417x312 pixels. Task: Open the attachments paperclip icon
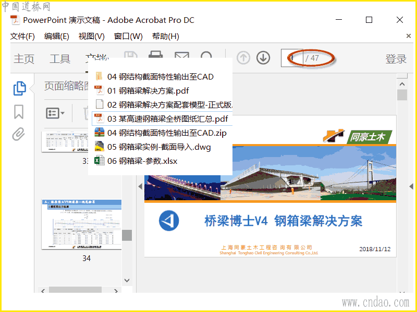(x=19, y=134)
